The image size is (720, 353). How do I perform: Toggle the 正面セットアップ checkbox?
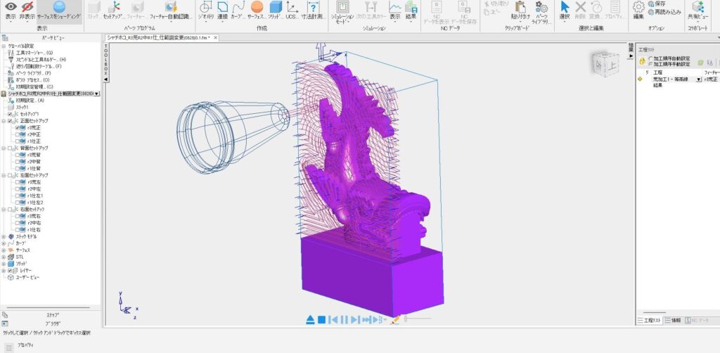(11, 121)
